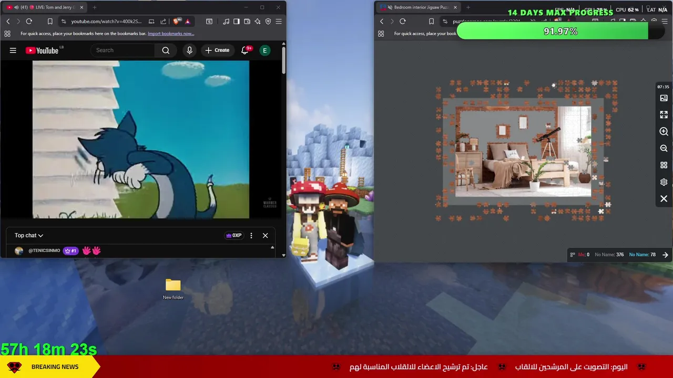Image resolution: width=673 pixels, height=378 pixels.
Task: Open a new tab in YouTube window
Action: pos(95,7)
